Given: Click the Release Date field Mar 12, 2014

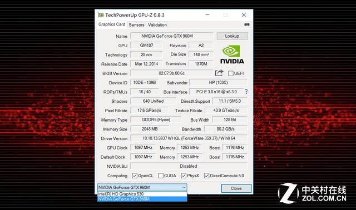Looking at the screenshot, I should click(146, 64).
